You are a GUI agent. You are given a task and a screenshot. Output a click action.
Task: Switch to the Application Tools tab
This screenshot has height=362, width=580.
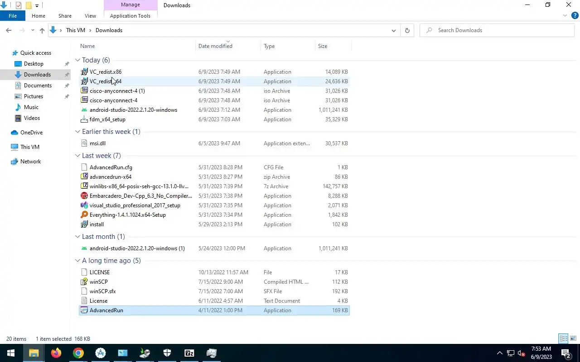(x=130, y=15)
